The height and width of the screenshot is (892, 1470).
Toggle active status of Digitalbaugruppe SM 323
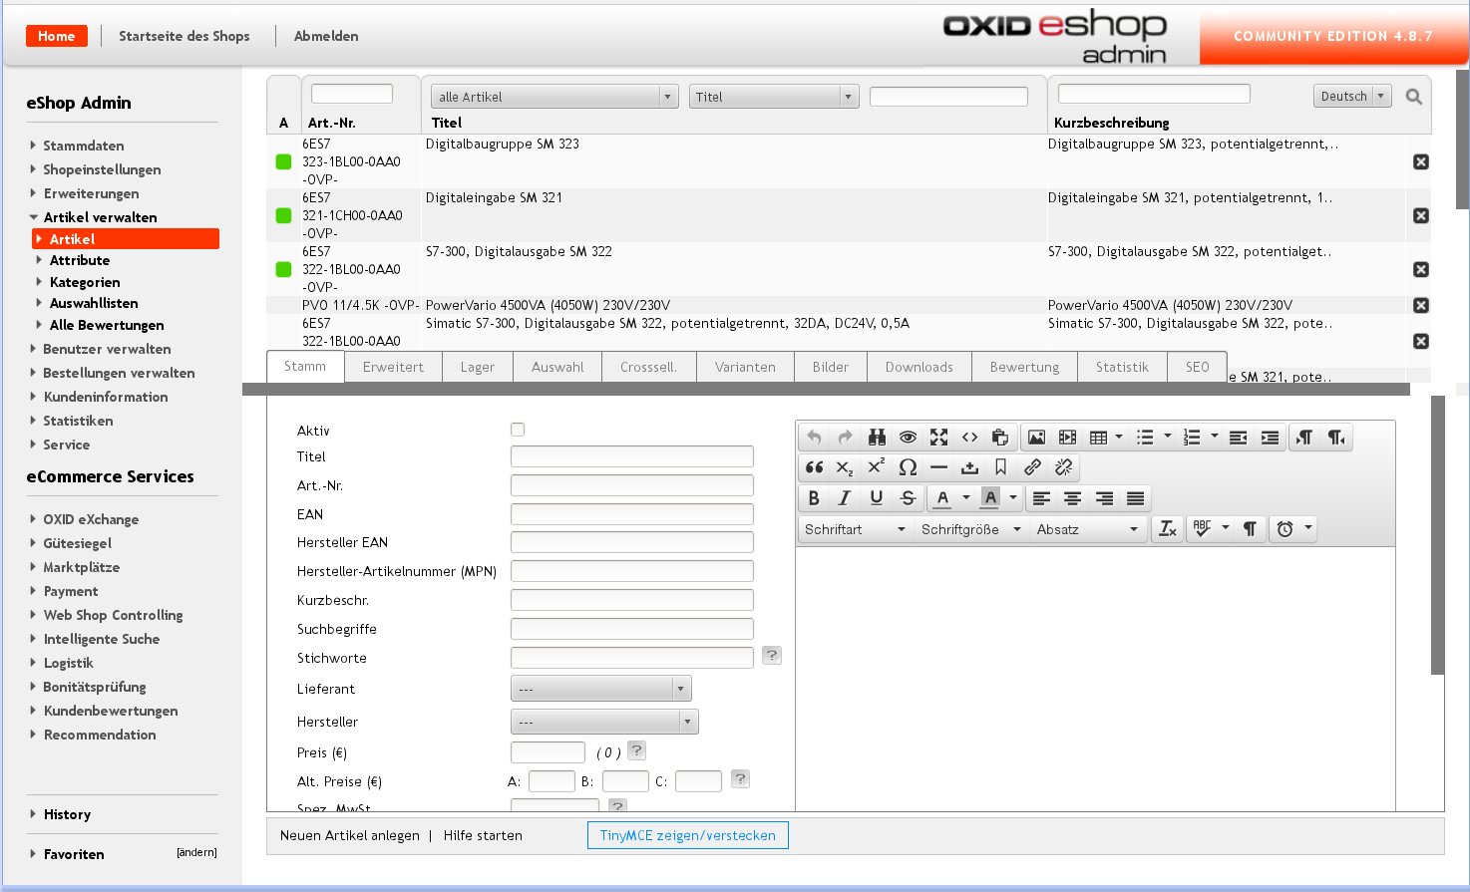coord(283,161)
